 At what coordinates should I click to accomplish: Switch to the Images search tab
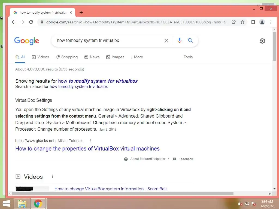tap(115, 57)
